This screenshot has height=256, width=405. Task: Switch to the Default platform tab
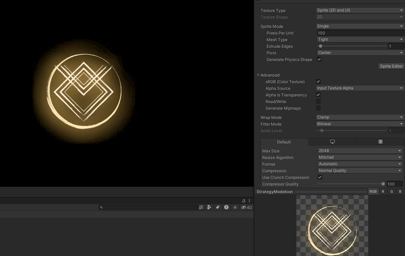click(284, 142)
